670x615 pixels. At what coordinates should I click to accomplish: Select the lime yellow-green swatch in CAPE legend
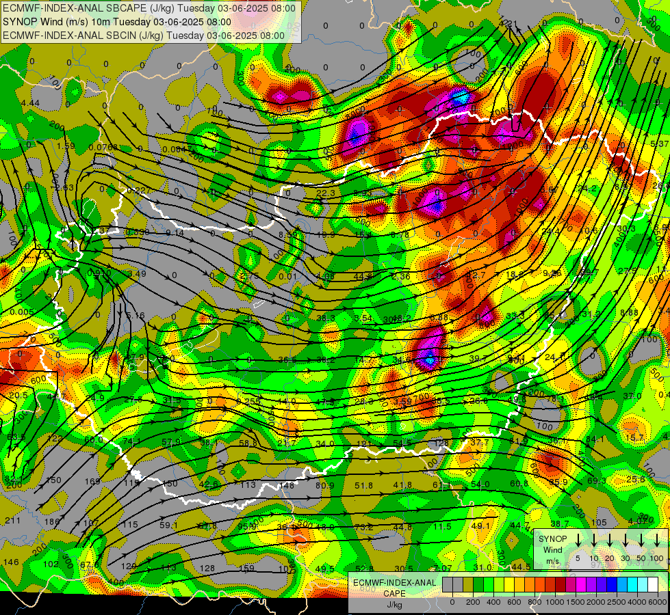point(499,585)
